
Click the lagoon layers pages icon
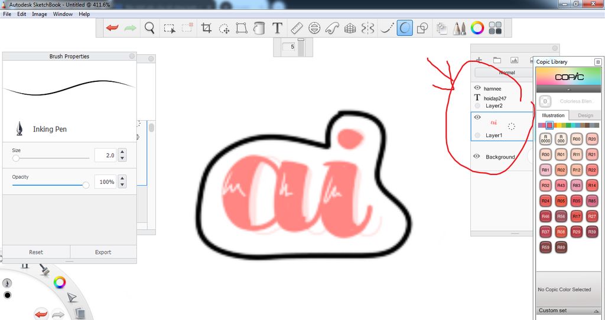pos(79,313)
